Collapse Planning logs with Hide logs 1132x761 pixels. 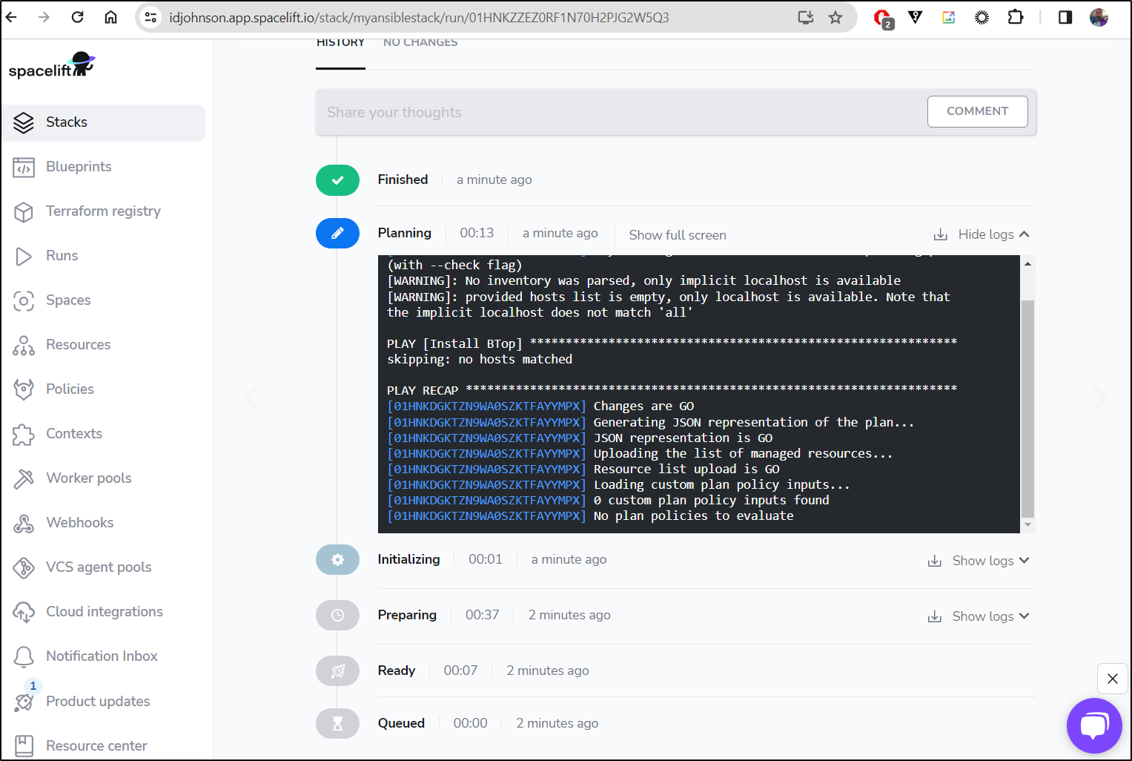pos(993,234)
